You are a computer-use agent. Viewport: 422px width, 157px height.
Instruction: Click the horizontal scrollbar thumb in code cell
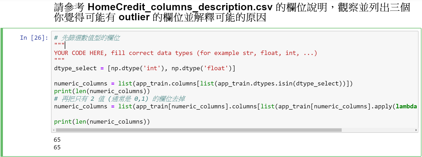click(199, 130)
